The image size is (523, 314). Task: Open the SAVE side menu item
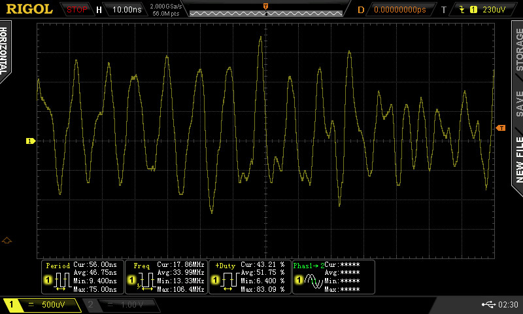pos(519,104)
